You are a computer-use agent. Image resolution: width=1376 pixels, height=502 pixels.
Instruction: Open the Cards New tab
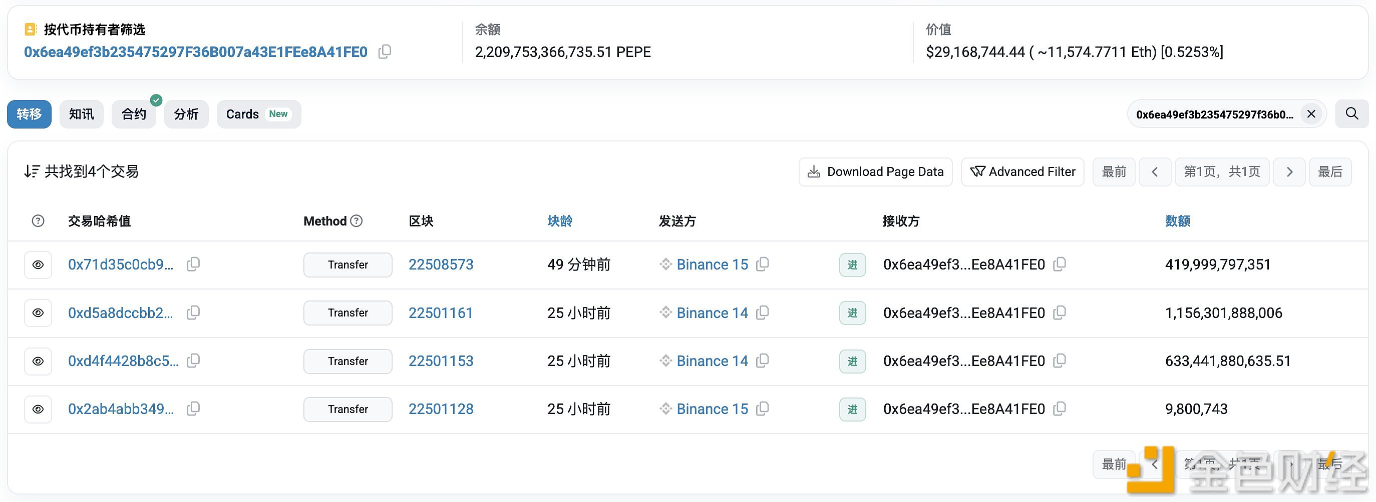click(258, 113)
